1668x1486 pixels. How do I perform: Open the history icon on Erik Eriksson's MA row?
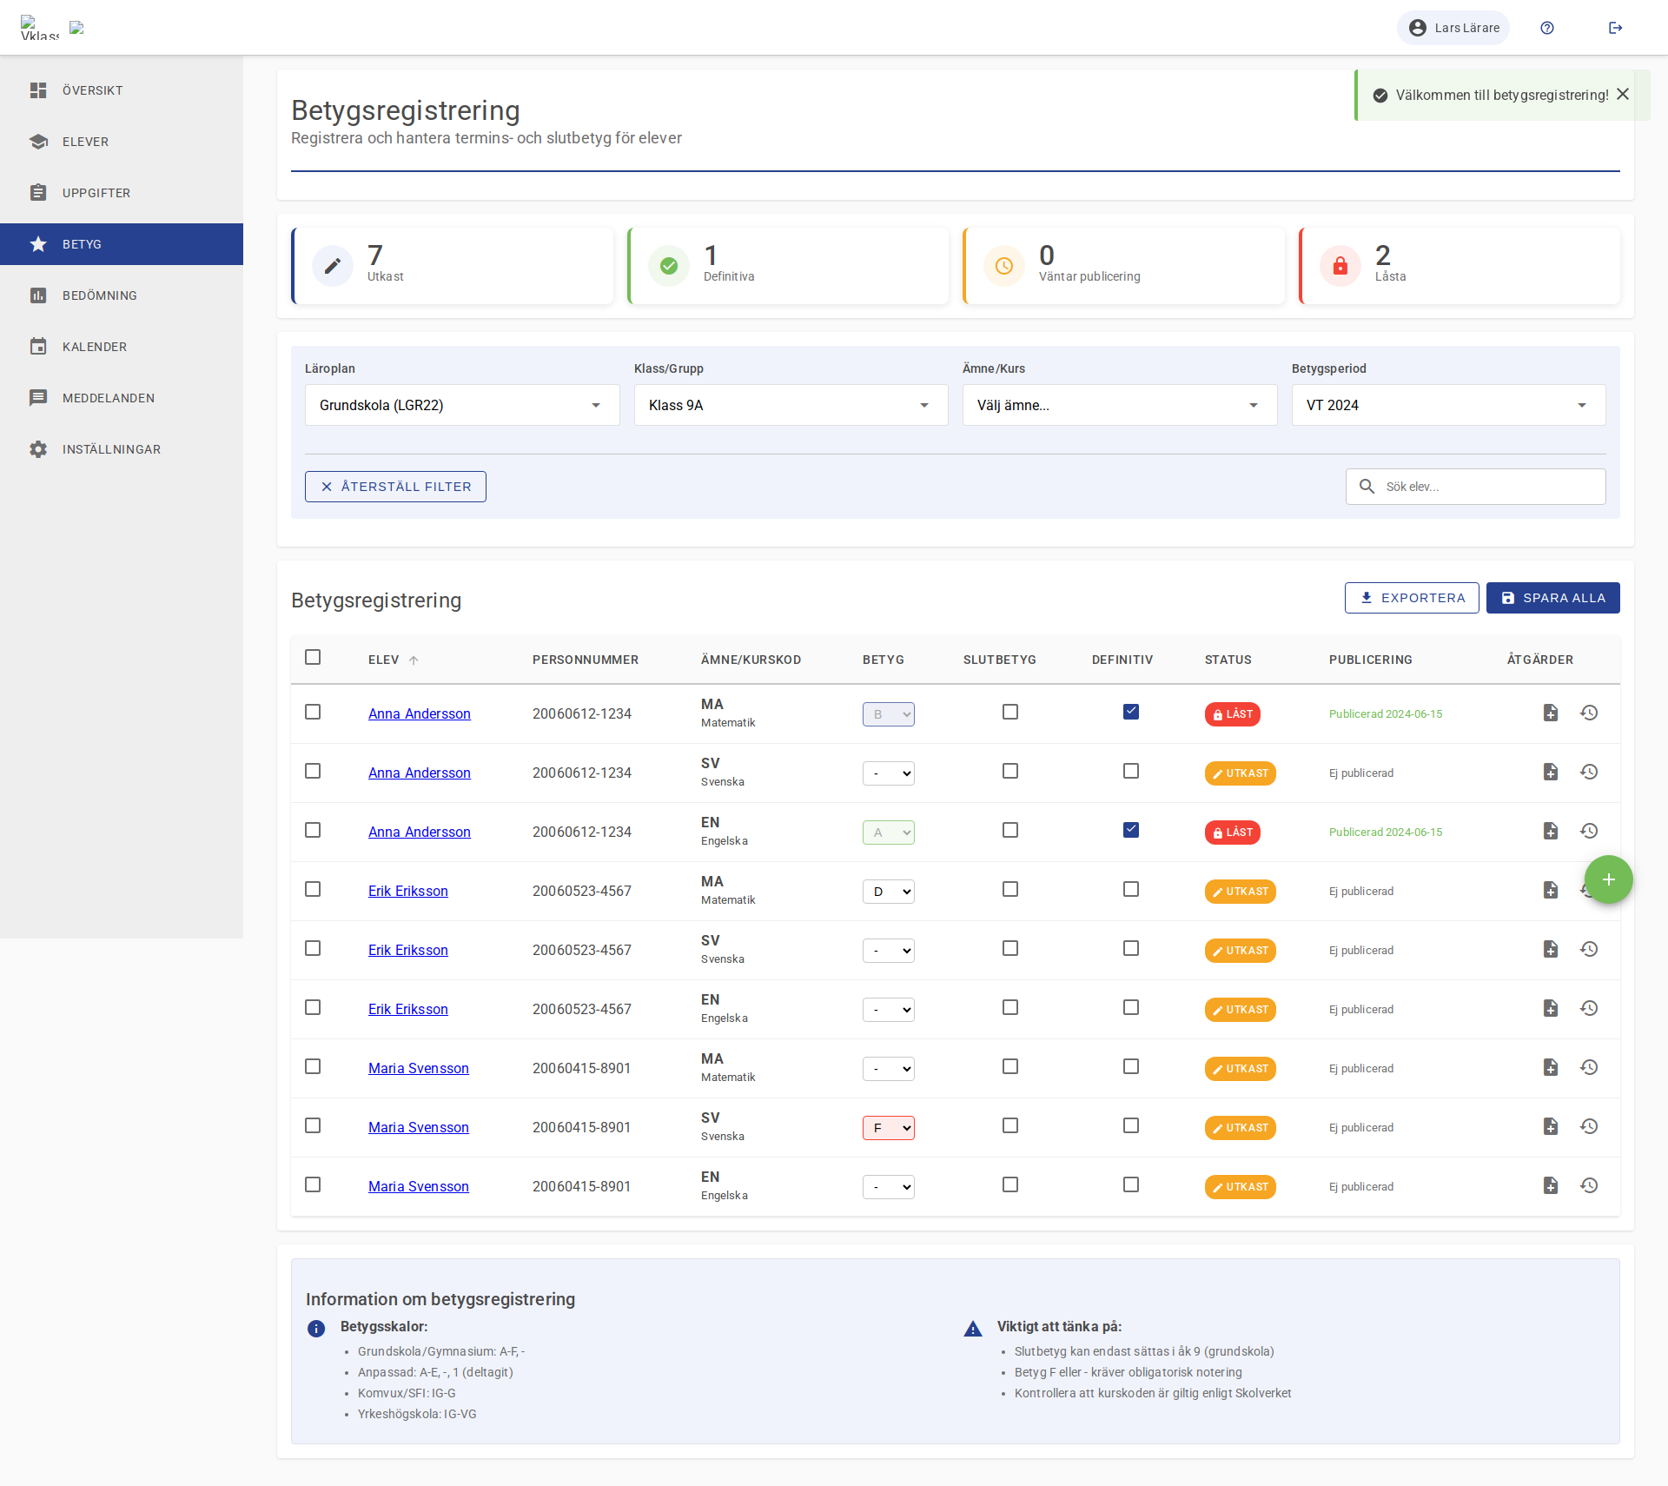click(1590, 890)
